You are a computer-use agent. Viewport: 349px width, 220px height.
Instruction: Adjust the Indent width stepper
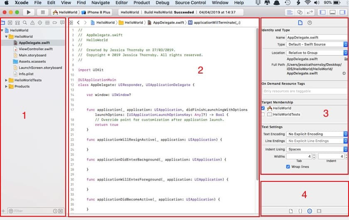tap(346, 156)
